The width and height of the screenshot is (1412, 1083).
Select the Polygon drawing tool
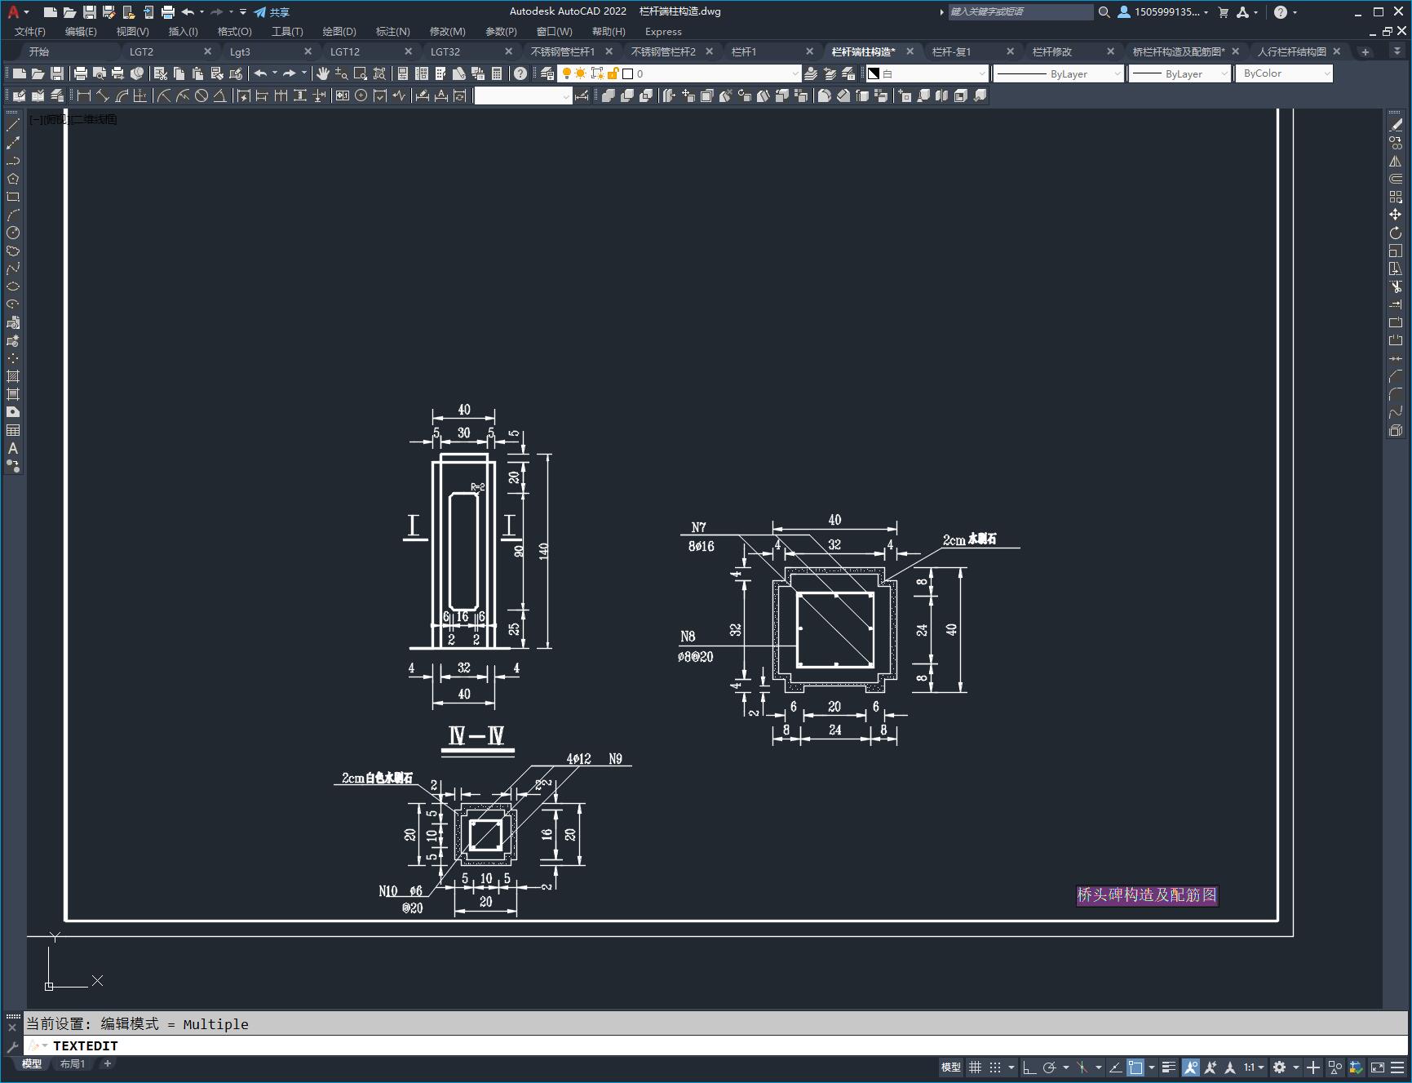[x=13, y=179]
